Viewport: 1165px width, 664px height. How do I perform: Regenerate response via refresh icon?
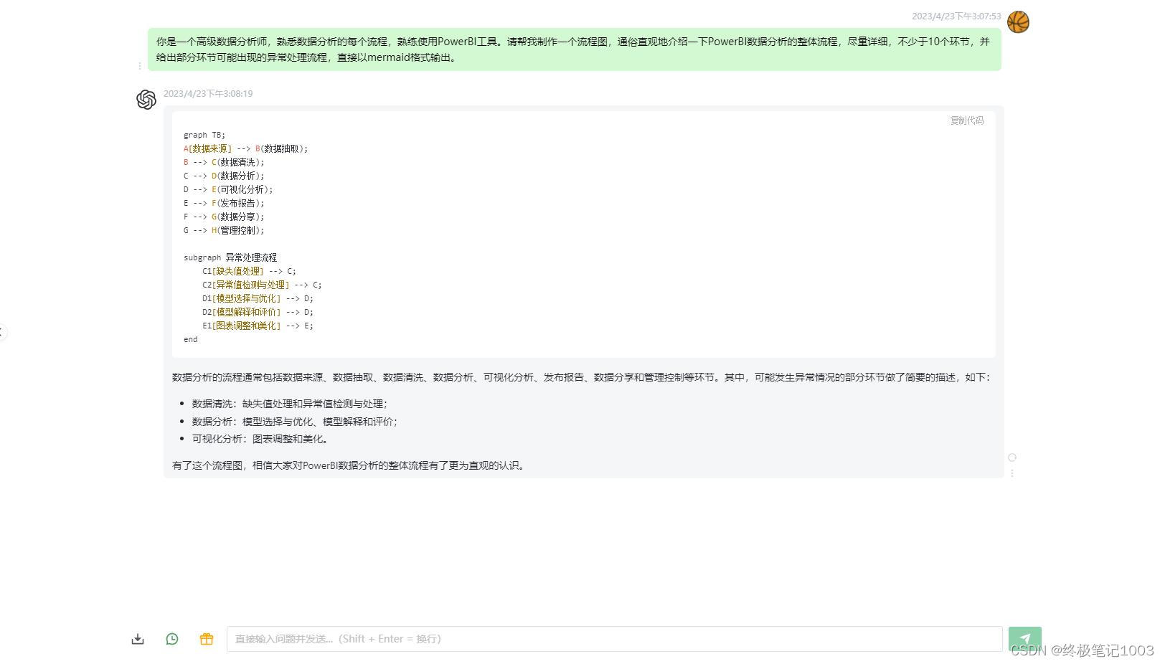[x=1012, y=457]
